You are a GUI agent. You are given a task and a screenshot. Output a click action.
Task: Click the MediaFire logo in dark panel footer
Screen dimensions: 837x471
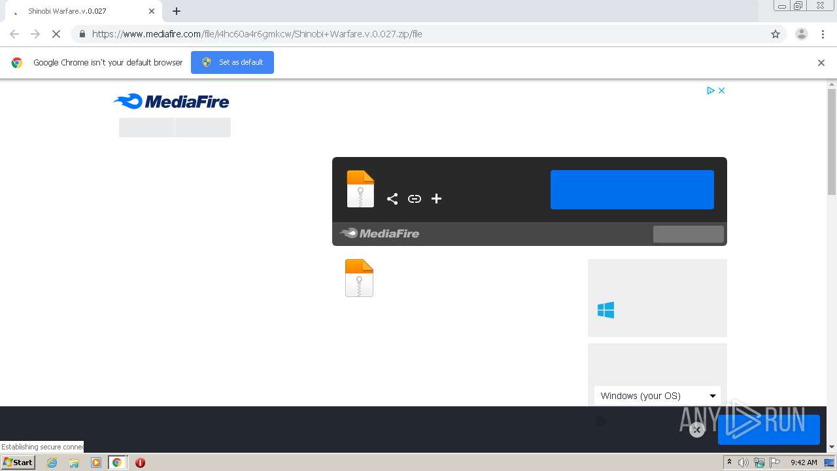tap(379, 234)
